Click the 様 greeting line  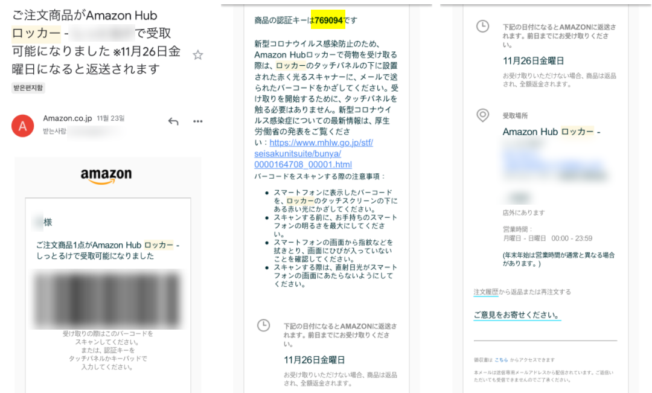pos(42,222)
